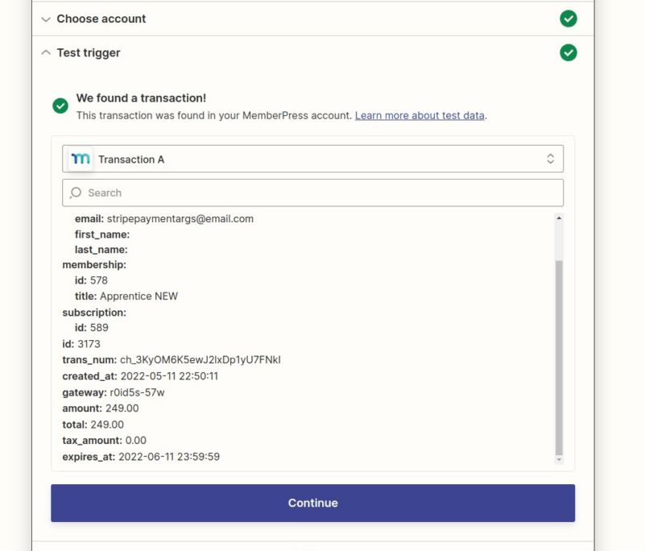Collapse the Test trigger section
645x551 pixels.
tap(46, 52)
